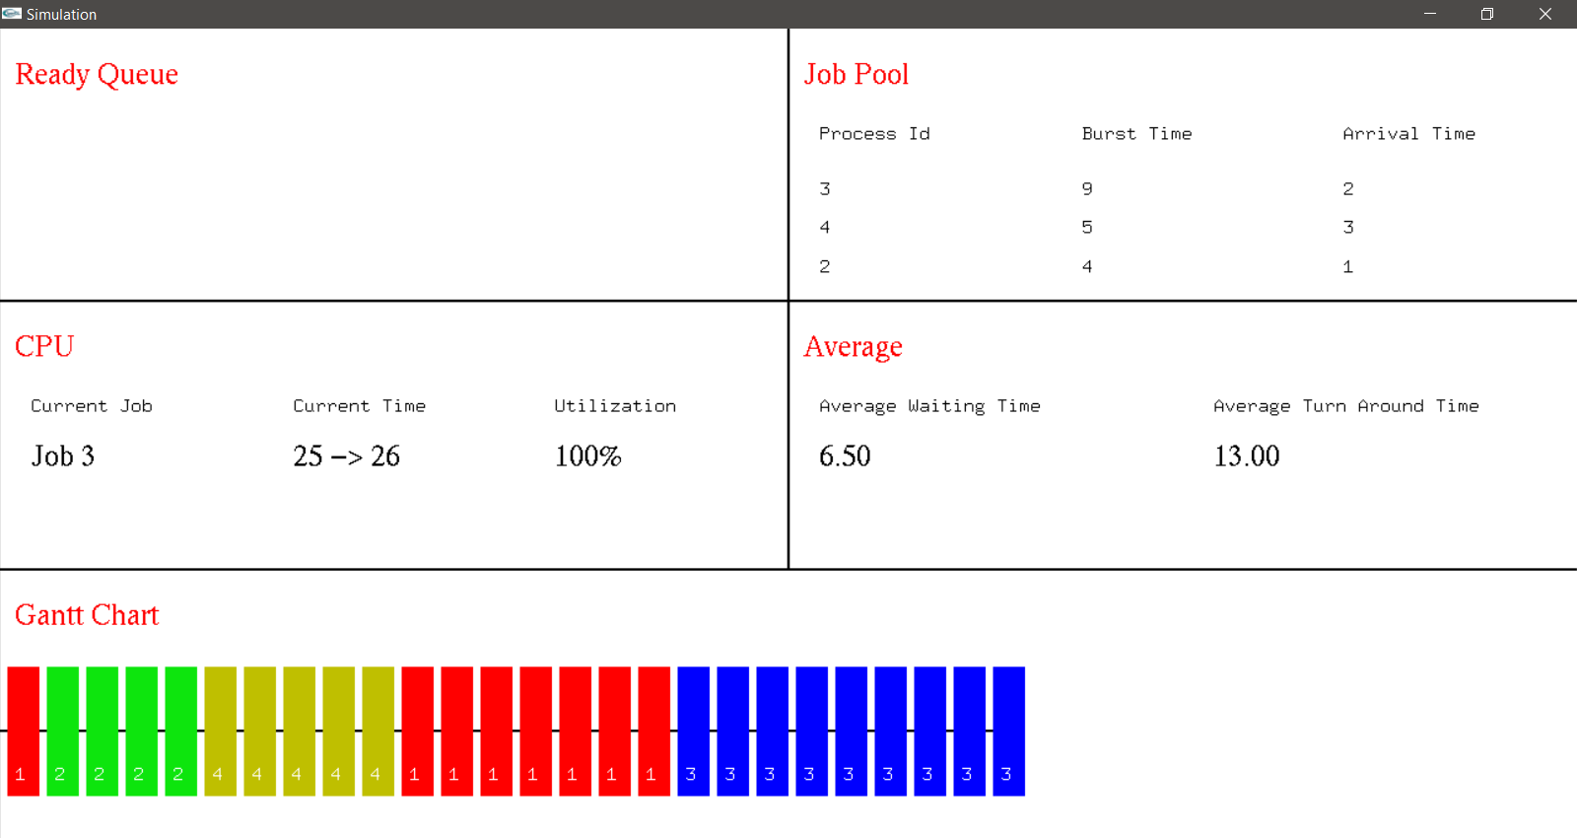Click arrival time value 3
This screenshot has height=838, width=1577.
[1348, 227]
